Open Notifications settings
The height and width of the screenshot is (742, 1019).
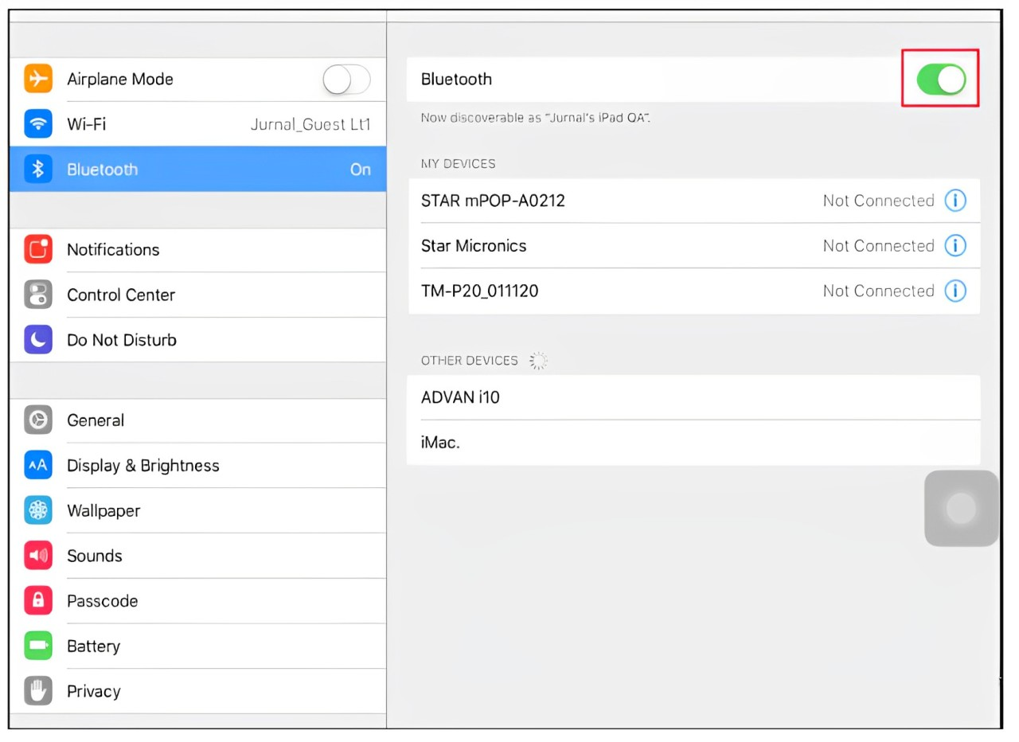(197, 249)
